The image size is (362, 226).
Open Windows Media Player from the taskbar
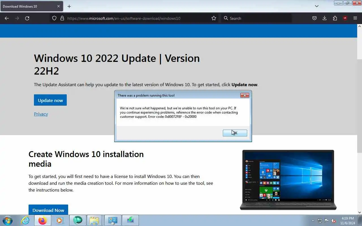click(60, 220)
